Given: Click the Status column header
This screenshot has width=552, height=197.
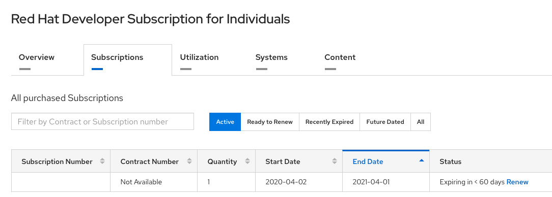Looking at the screenshot, I should click(x=451, y=161).
